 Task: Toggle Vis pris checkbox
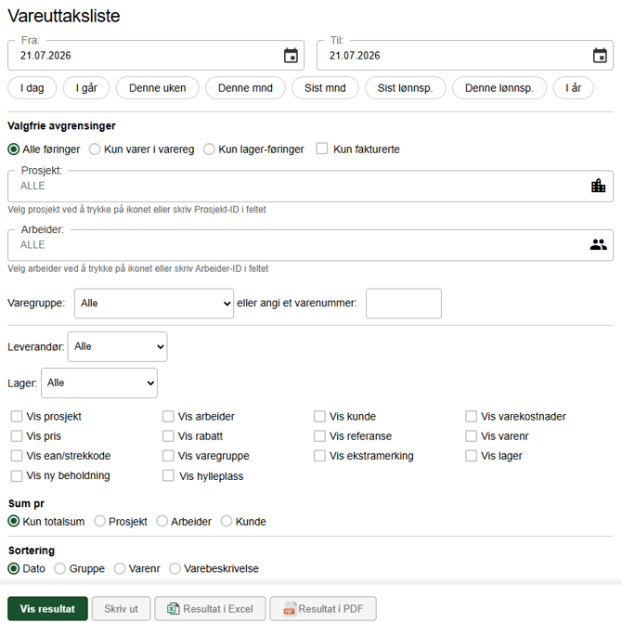coord(17,435)
